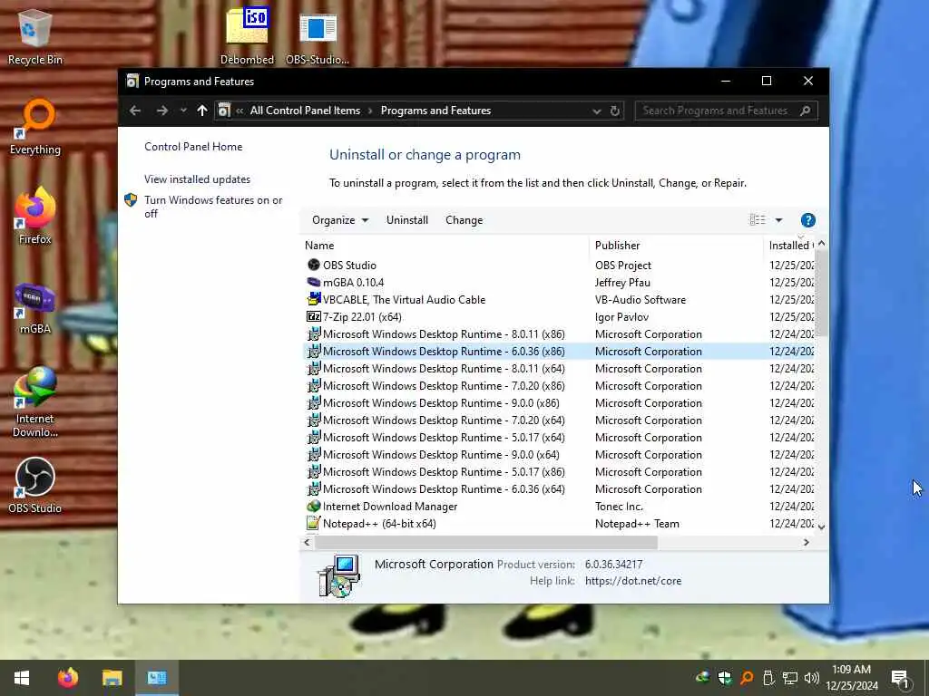Viewport: 929px width, 696px height.
Task: Click All Control Panel Items breadcrumb
Action: (x=305, y=111)
